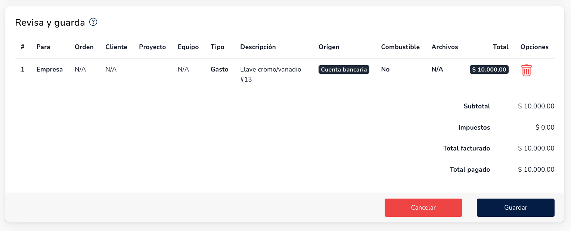
Task: Click the Archivos column header
Action: coord(444,47)
